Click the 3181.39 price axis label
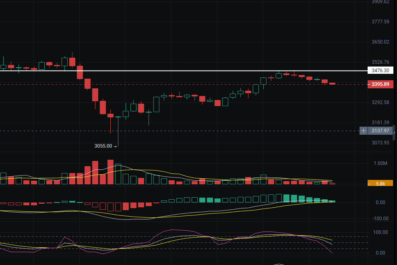This screenshot has width=397, height=265. click(x=380, y=123)
